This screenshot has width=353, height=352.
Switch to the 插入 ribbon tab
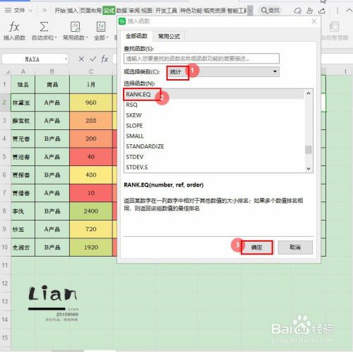72,11
